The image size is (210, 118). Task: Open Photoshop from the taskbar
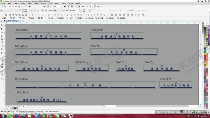(16, 116)
